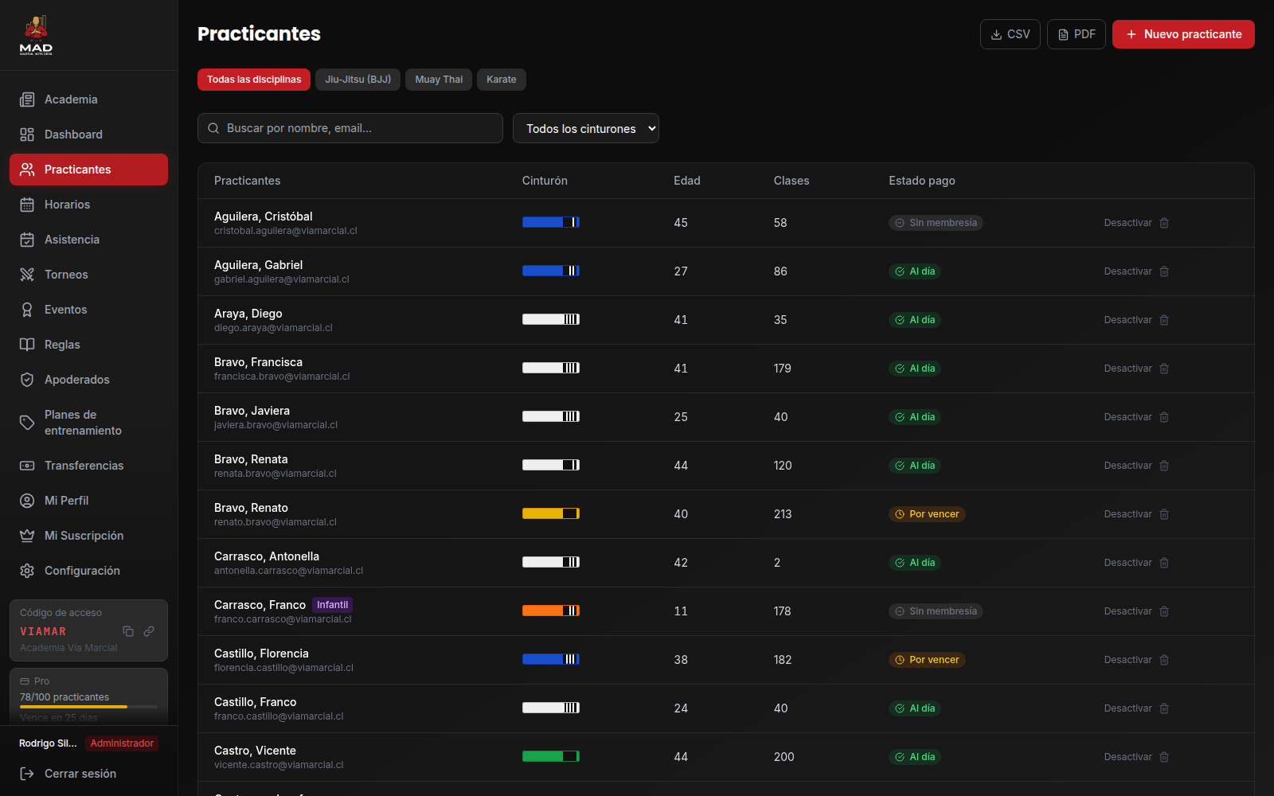Viewport: 1274px width, 796px height.
Task: Open Mi Perfil
Action: click(x=88, y=501)
